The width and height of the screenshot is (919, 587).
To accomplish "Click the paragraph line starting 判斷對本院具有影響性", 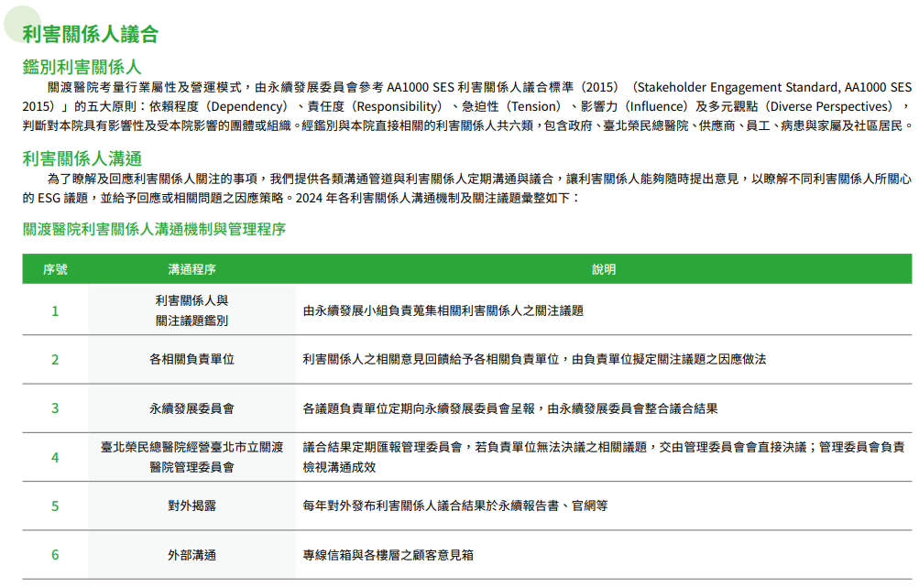I will (x=467, y=126).
